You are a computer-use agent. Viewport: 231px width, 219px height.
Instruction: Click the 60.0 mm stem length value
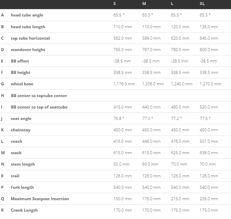(150, 164)
